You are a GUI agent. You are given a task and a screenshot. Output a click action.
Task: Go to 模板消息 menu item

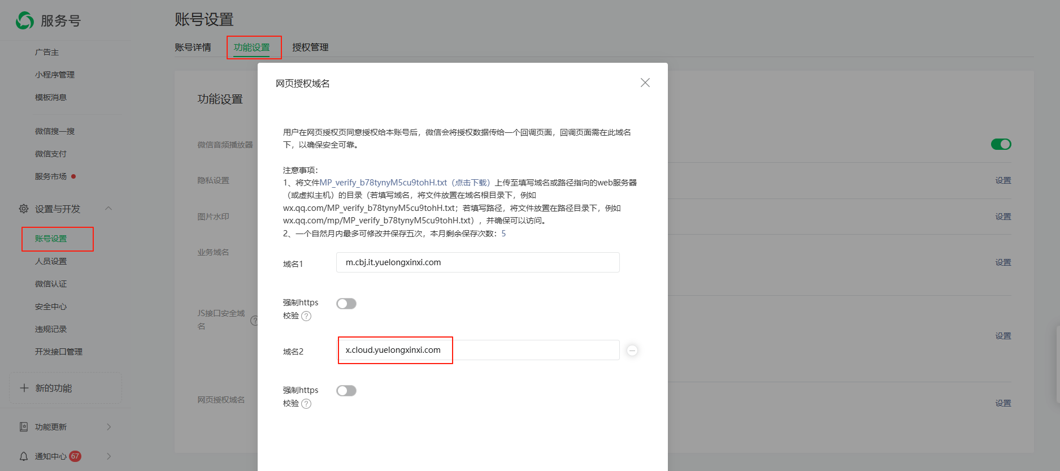point(51,97)
